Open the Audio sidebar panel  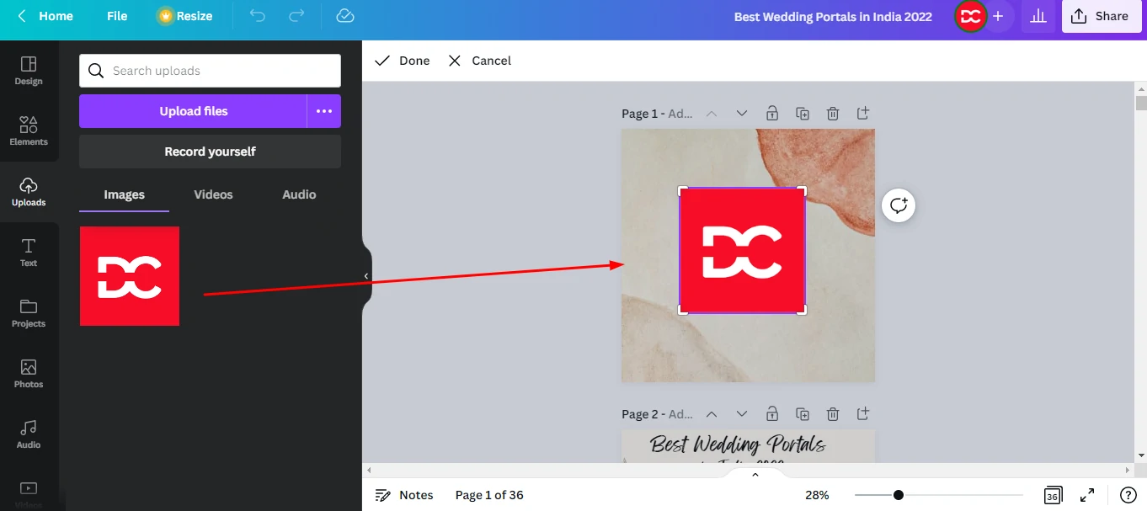coord(29,434)
